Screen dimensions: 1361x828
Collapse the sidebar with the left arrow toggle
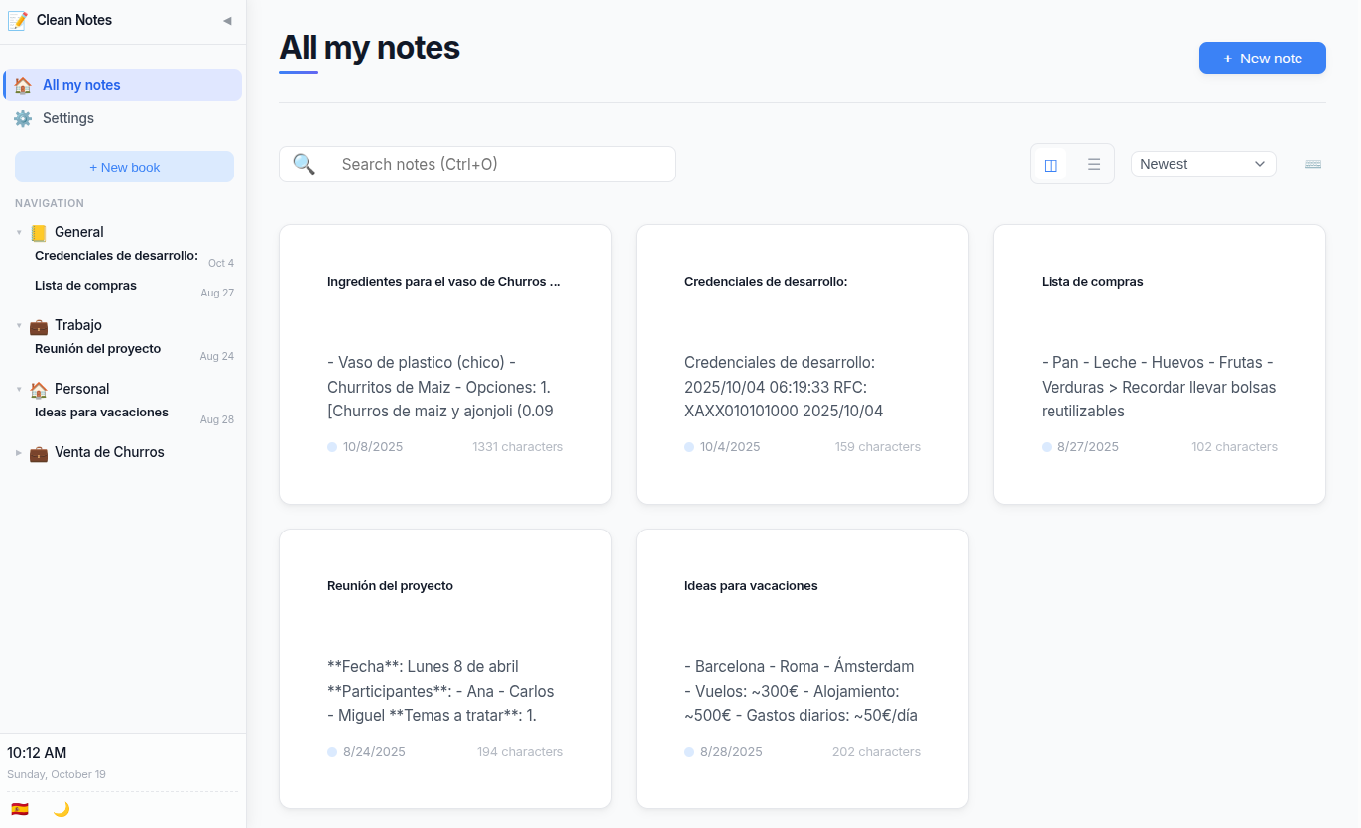point(226,22)
